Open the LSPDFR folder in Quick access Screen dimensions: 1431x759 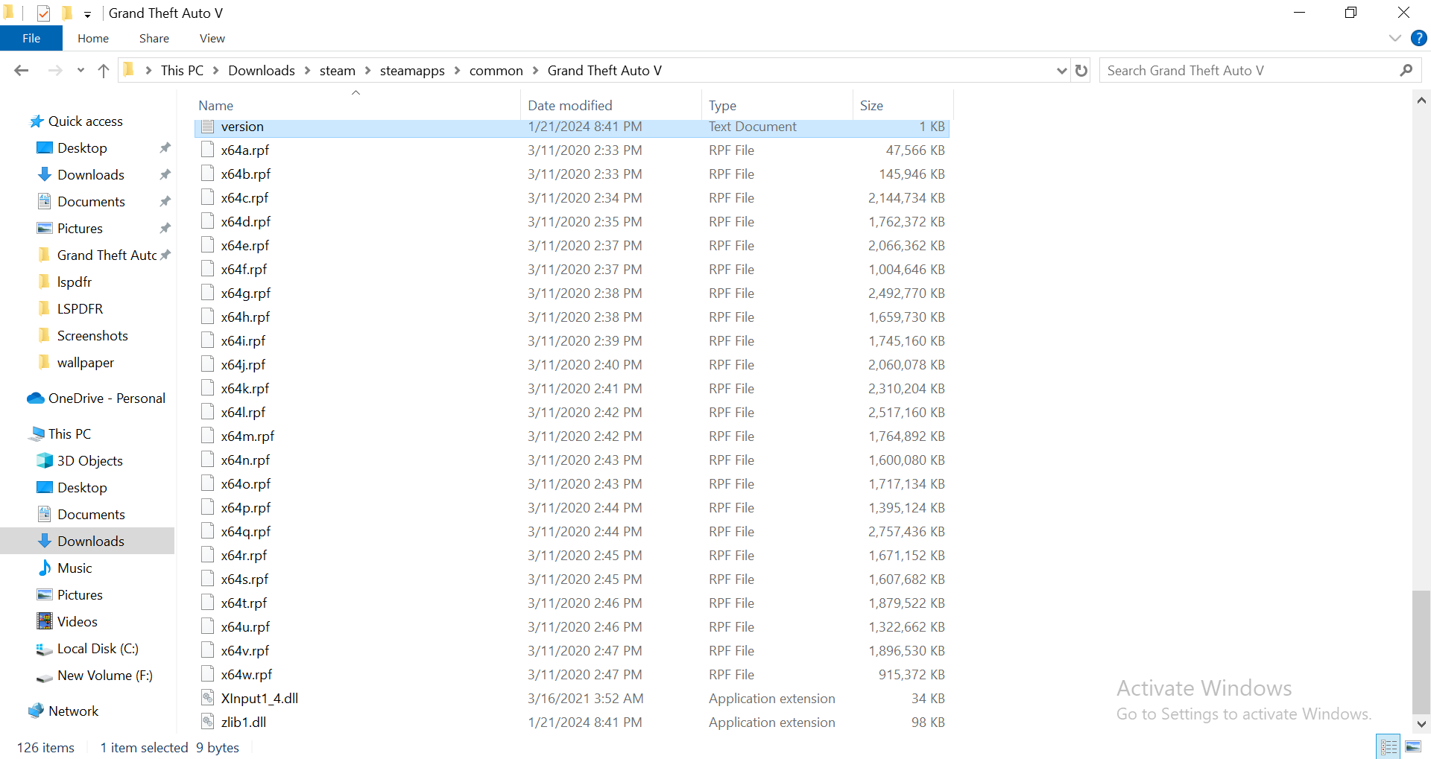[80, 308]
